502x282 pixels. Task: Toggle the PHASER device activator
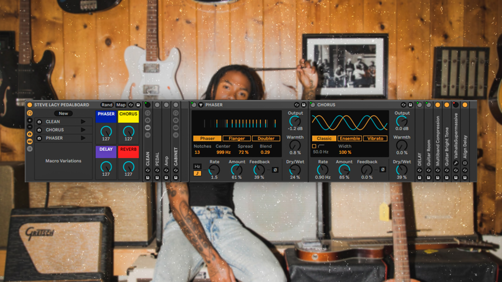click(x=193, y=105)
